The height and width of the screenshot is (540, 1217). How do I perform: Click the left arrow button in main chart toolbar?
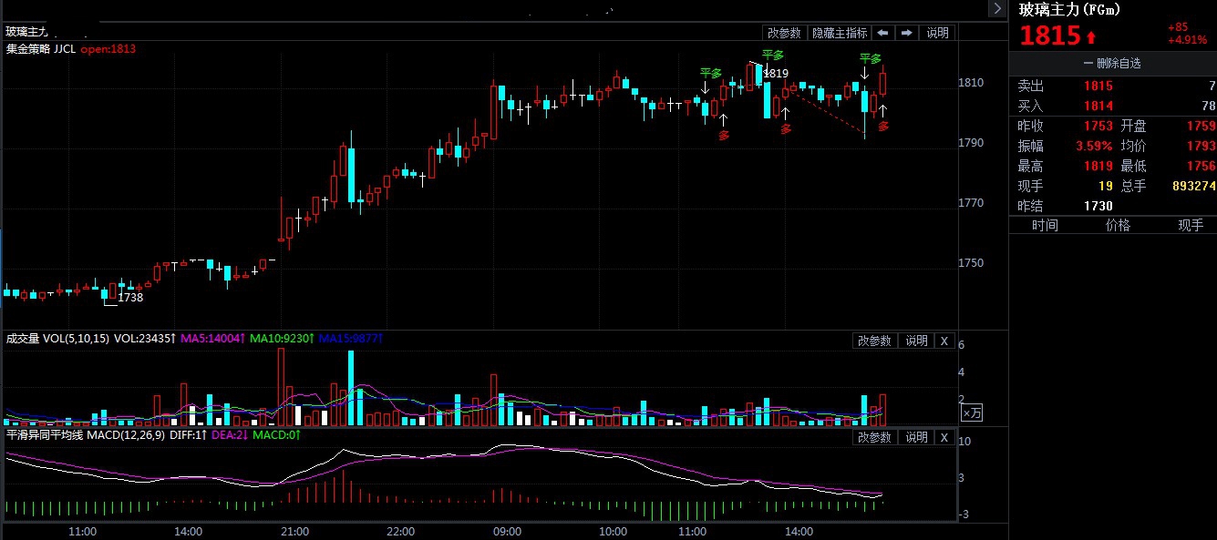(882, 33)
